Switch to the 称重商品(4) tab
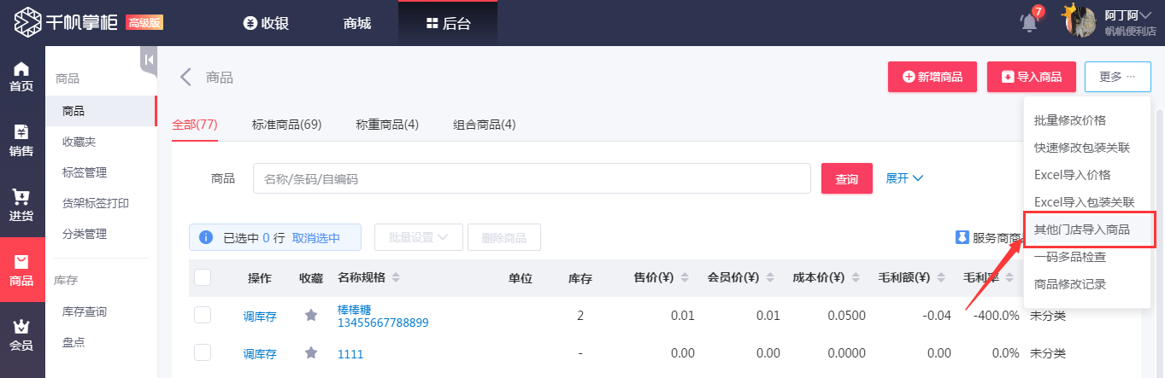 pyautogui.click(x=387, y=125)
